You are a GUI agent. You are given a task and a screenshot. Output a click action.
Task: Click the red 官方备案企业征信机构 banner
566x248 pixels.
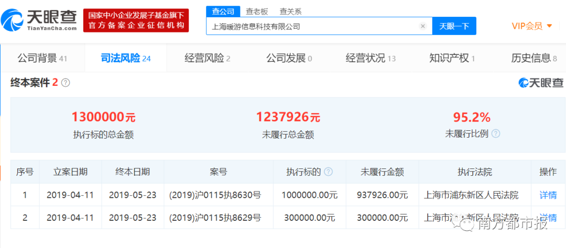136,20
